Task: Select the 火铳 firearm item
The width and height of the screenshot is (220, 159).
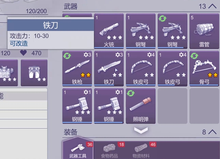Action: [x=109, y=31]
